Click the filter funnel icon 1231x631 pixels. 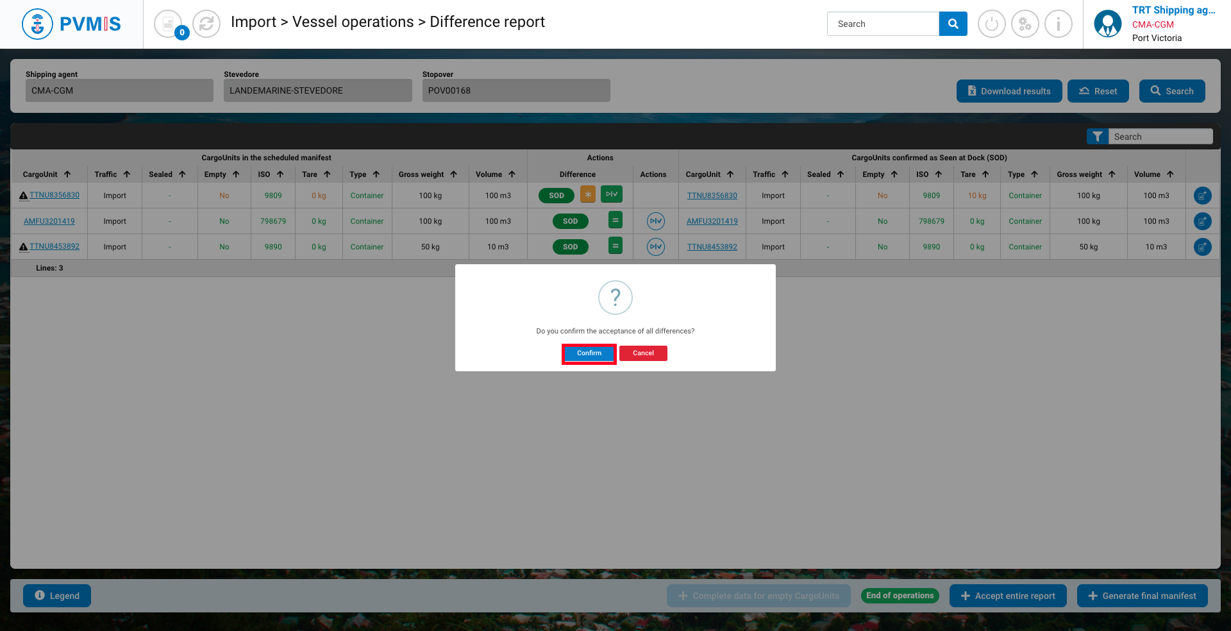(x=1097, y=137)
